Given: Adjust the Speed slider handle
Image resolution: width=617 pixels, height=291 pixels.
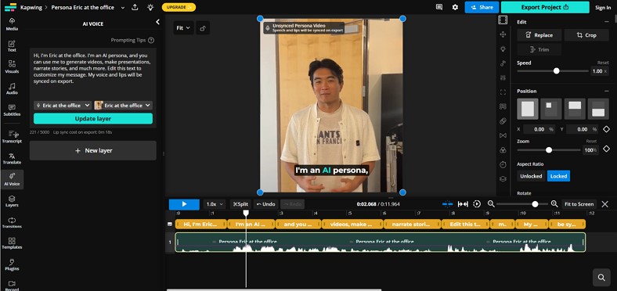Looking at the screenshot, I should click(556, 70).
